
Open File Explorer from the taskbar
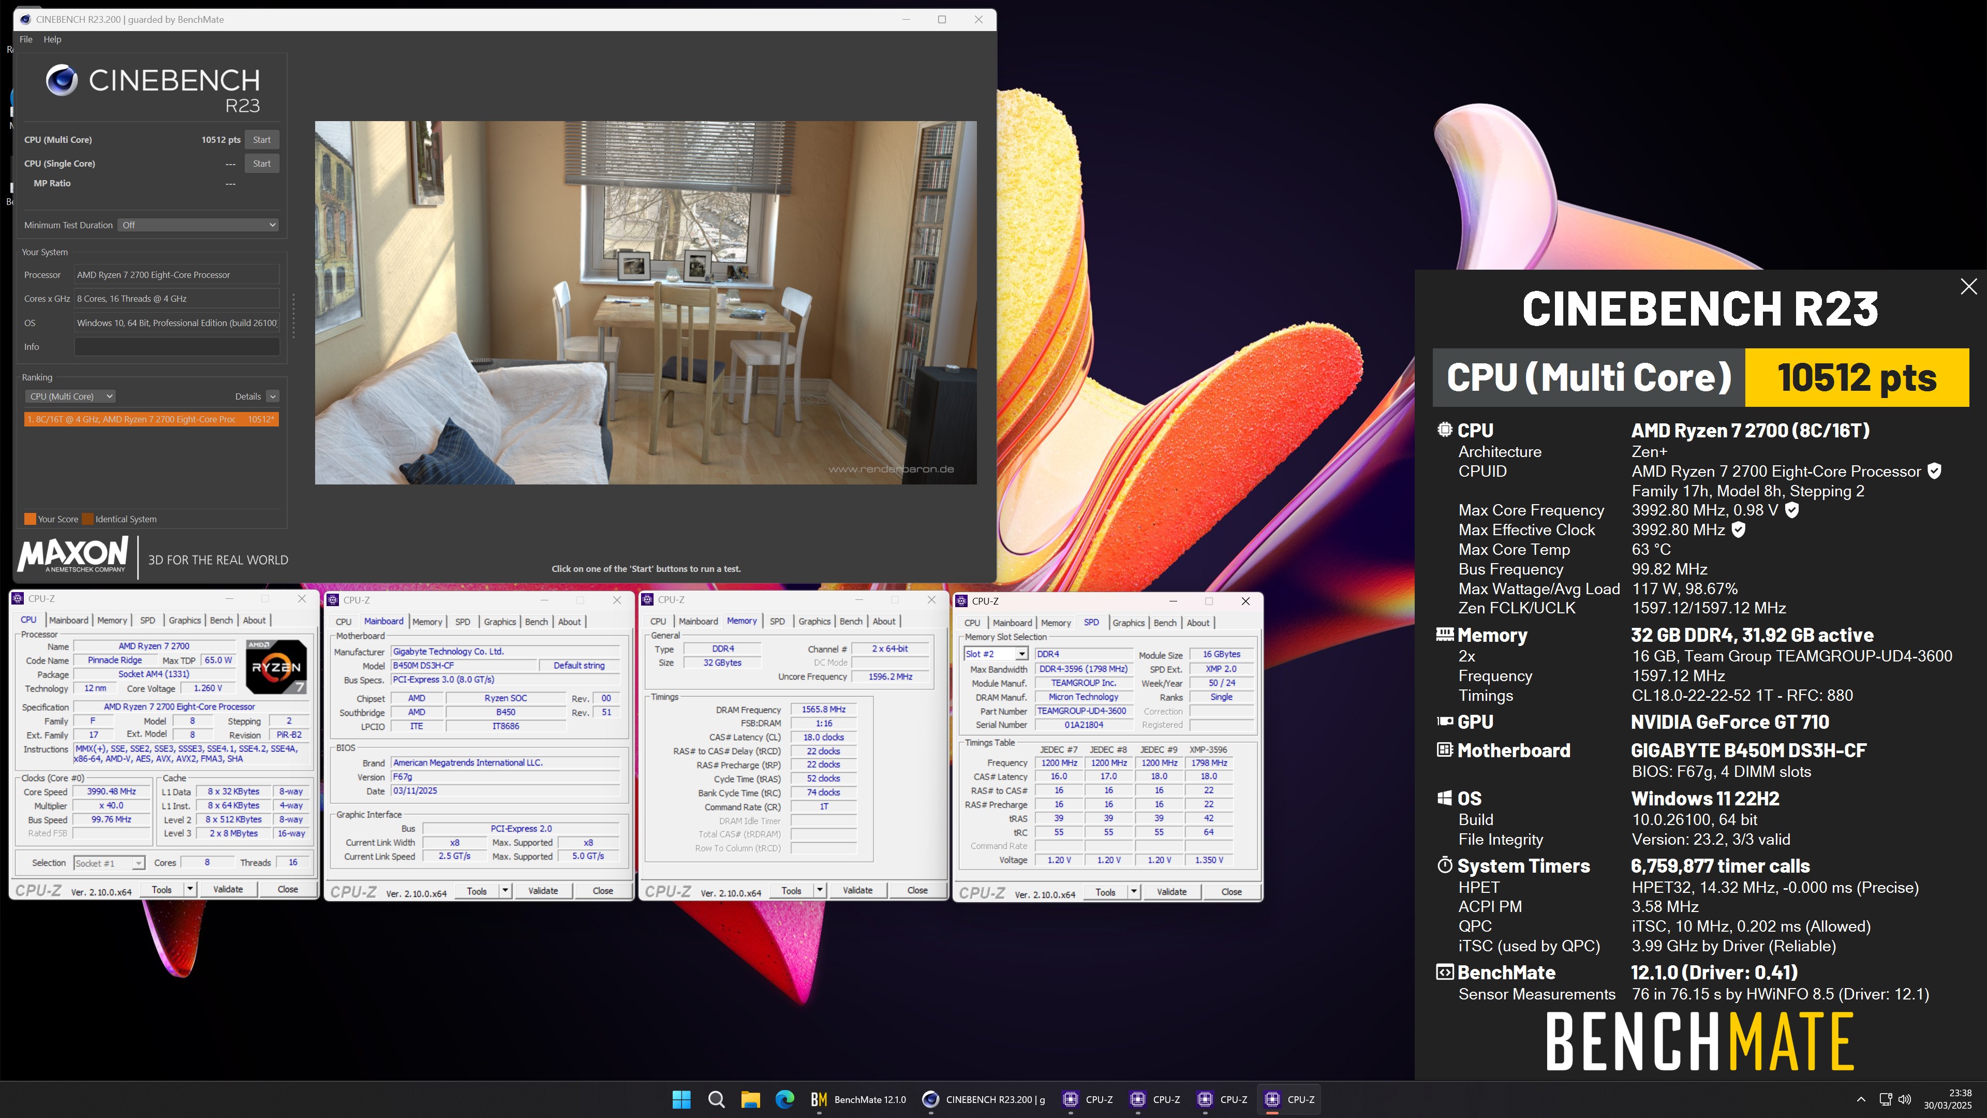coord(750,1099)
